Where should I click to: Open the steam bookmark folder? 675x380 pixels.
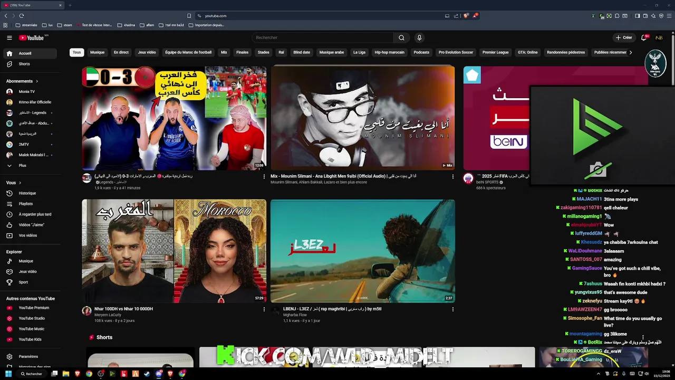click(x=65, y=25)
